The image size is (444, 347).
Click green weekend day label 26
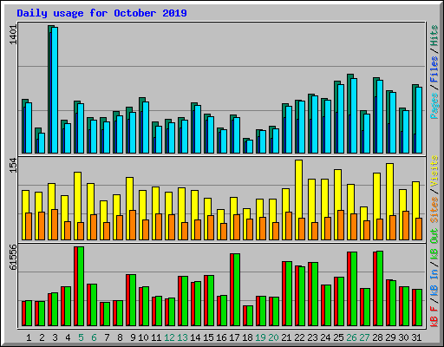(351, 337)
